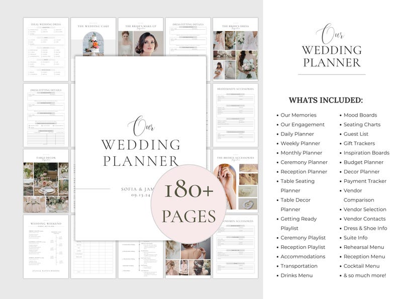Select 'Our Engagement' list item
This screenshot has width=399, height=299.
303,125
